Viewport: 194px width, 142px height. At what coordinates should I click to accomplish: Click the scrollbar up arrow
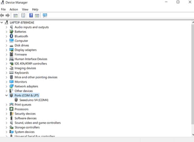(x=193, y=22)
